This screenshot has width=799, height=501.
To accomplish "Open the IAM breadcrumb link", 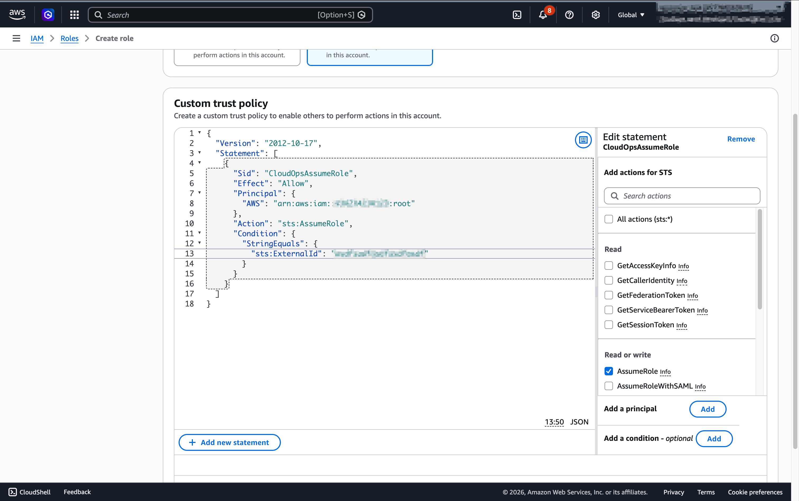I will click(x=37, y=39).
